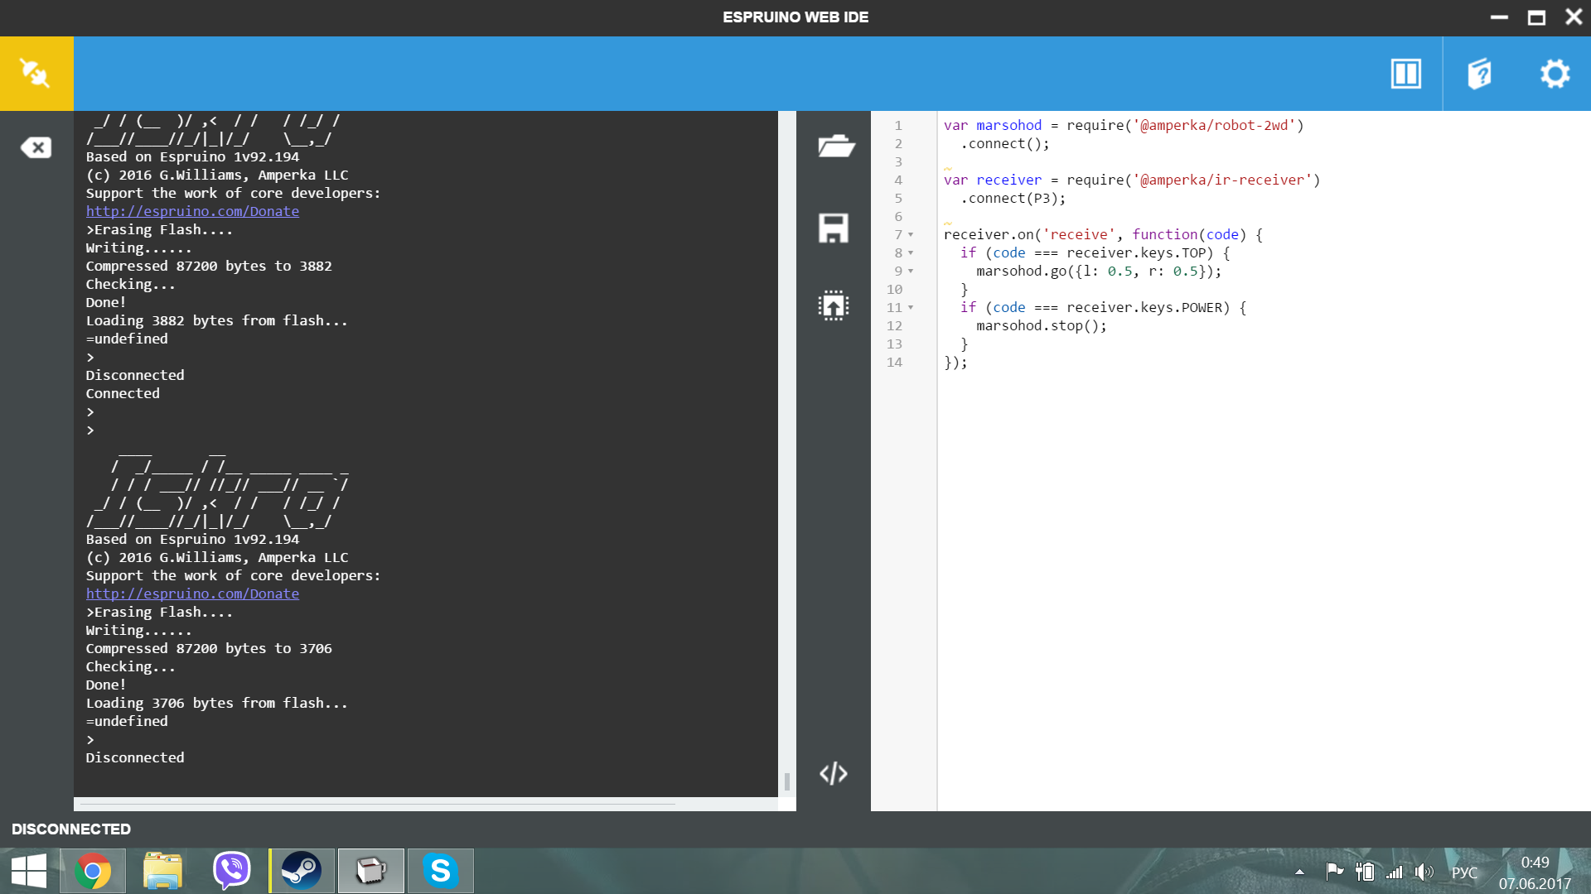Open Espruino settings gear icon
Screen dimensions: 1591x894
[1554, 72]
